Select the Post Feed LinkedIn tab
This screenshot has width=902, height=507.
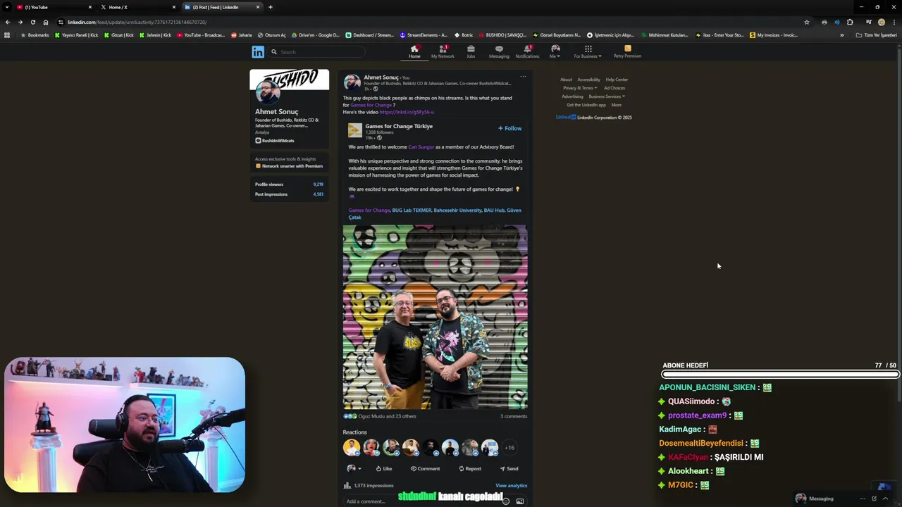(221, 7)
